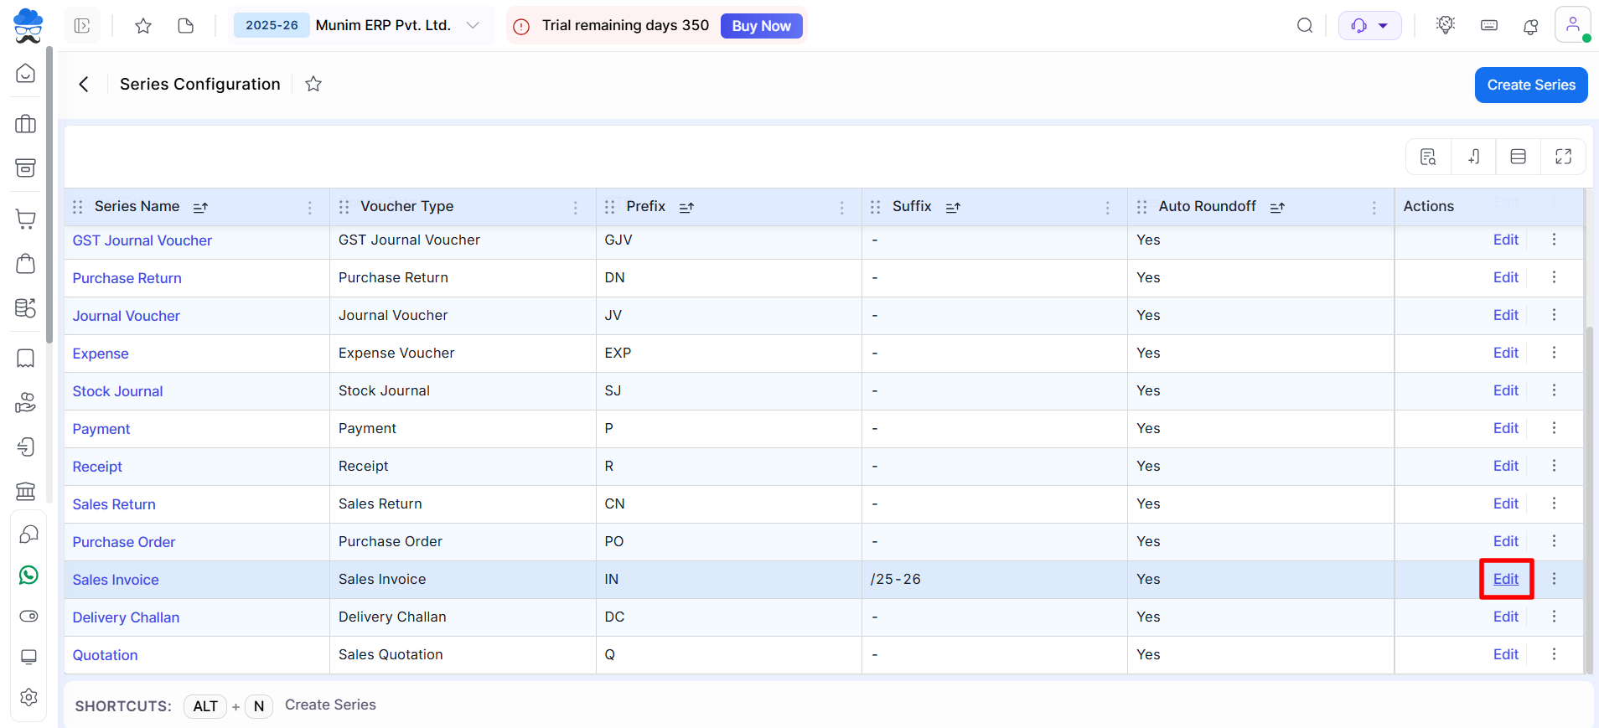
Task: Open keyboard shortcuts icon in header
Action: (x=1489, y=26)
